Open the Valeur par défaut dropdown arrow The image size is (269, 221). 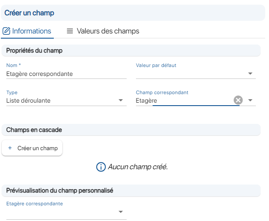pyautogui.click(x=250, y=73)
